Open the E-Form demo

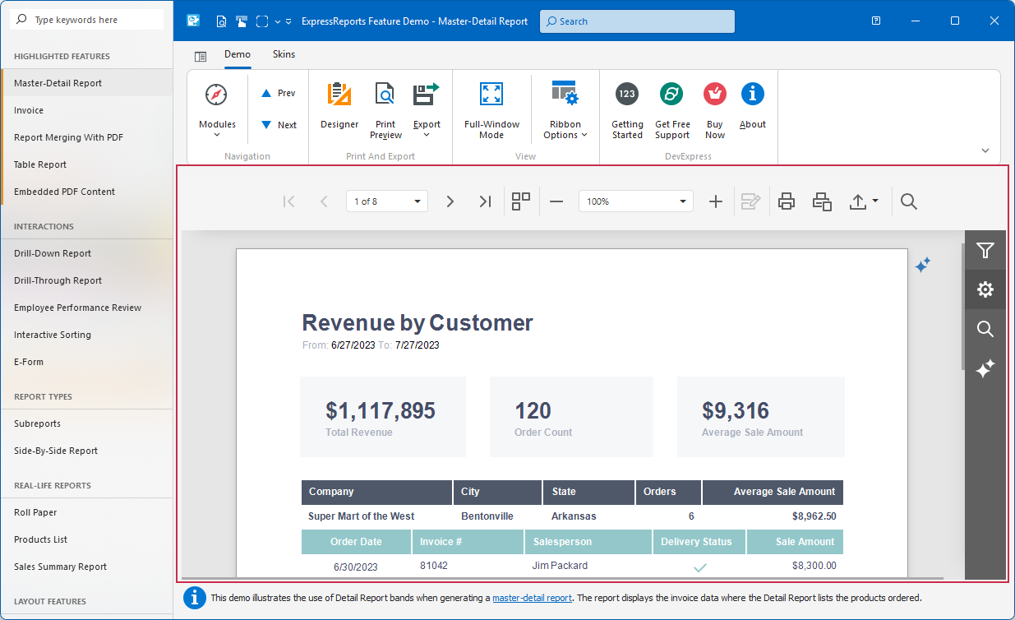point(87,362)
